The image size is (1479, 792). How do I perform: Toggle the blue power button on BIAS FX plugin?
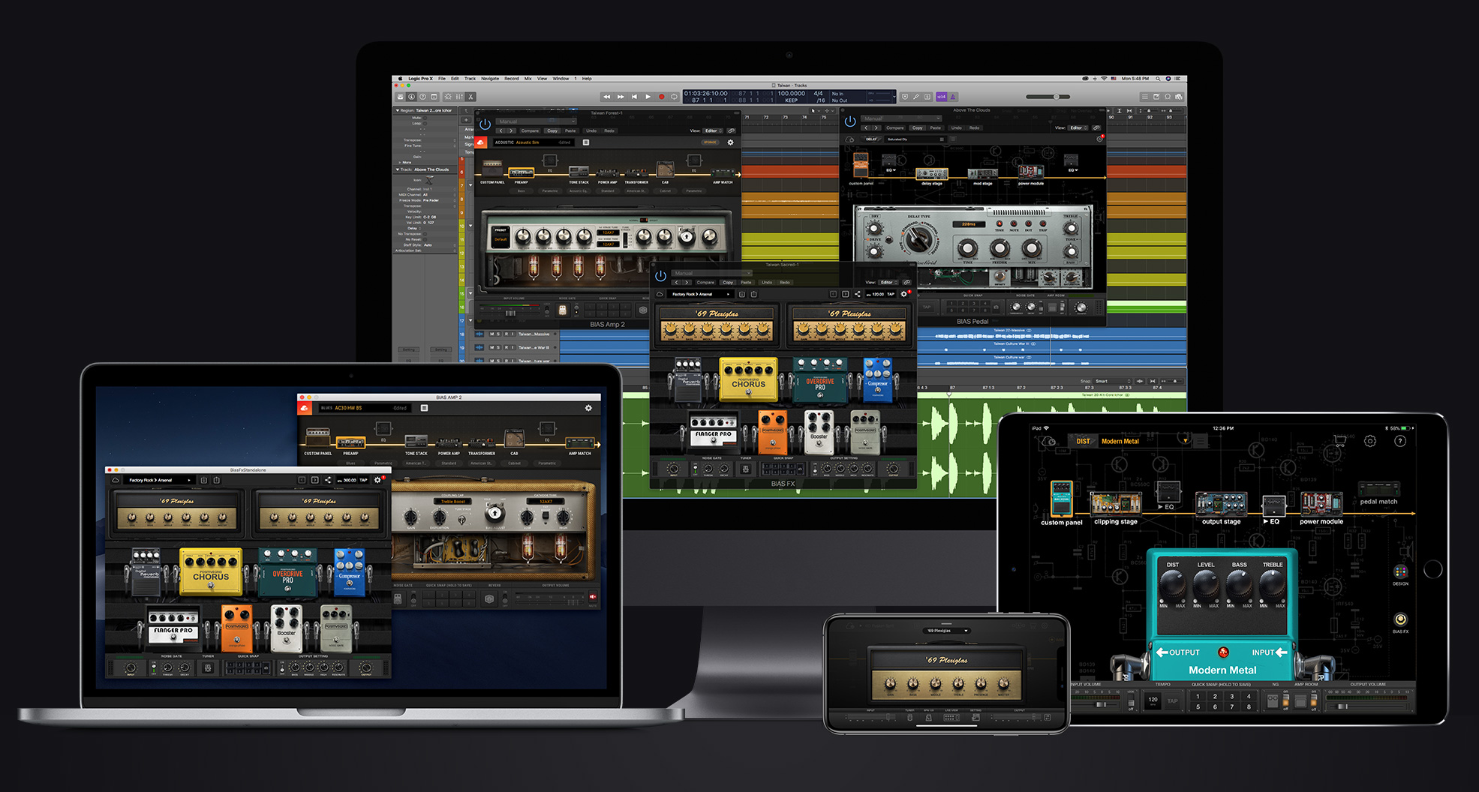click(660, 276)
